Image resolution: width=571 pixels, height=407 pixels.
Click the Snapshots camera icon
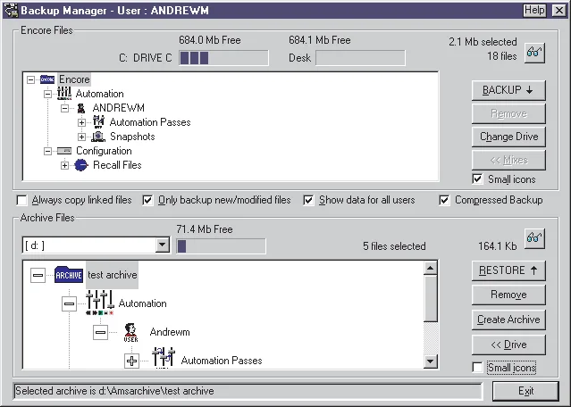coord(98,137)
